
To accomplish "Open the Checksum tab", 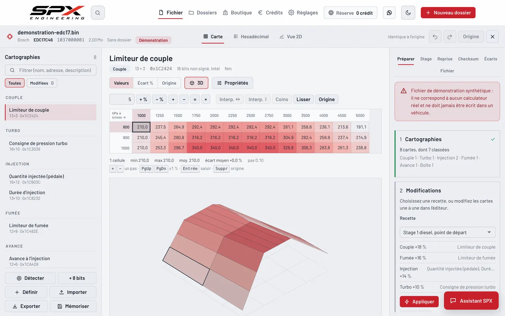I will click(468, 59).
